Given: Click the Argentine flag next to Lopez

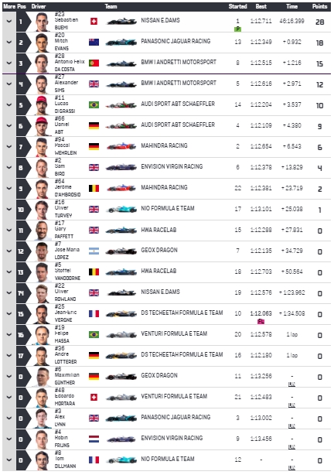Looking at the screenshot, I should (94, 251).
